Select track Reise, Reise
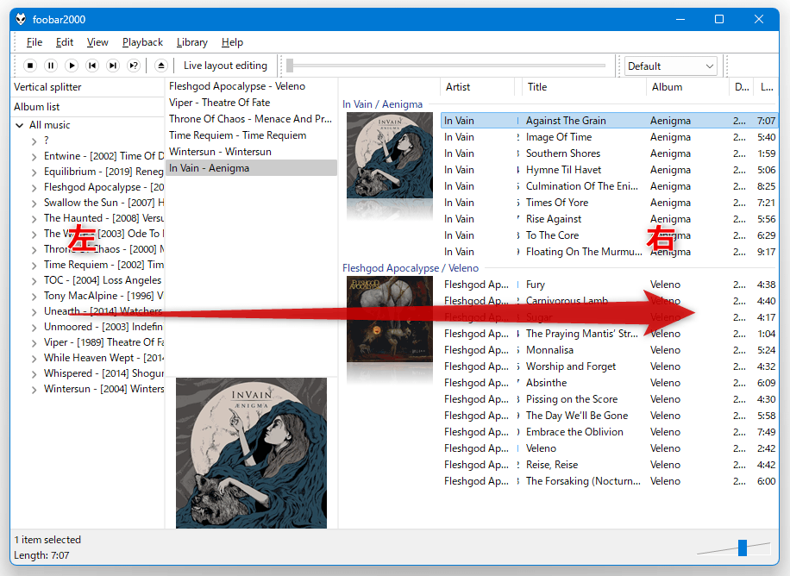790x576 pixels. click(x=609, y=465)
